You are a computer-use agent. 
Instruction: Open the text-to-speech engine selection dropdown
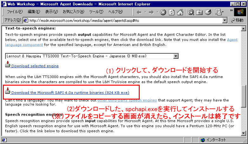pos(176,56)
